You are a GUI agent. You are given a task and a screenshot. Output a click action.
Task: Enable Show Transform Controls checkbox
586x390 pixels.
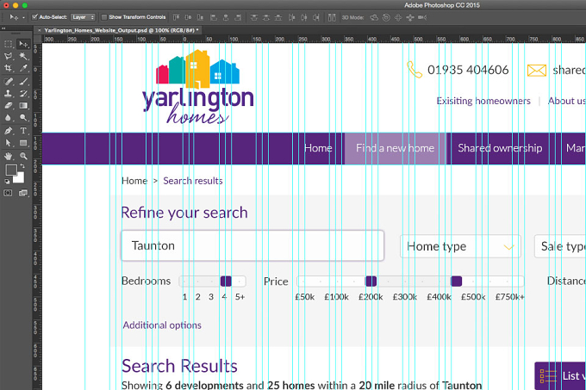[x=104, y=17]
